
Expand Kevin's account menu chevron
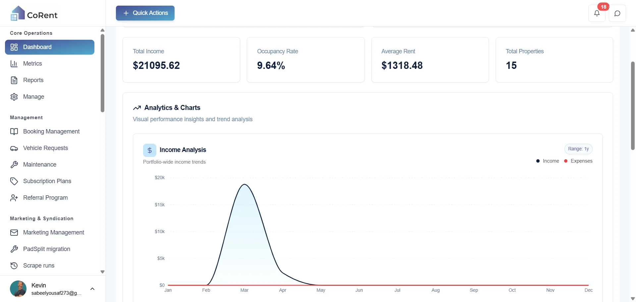[92, 289]
